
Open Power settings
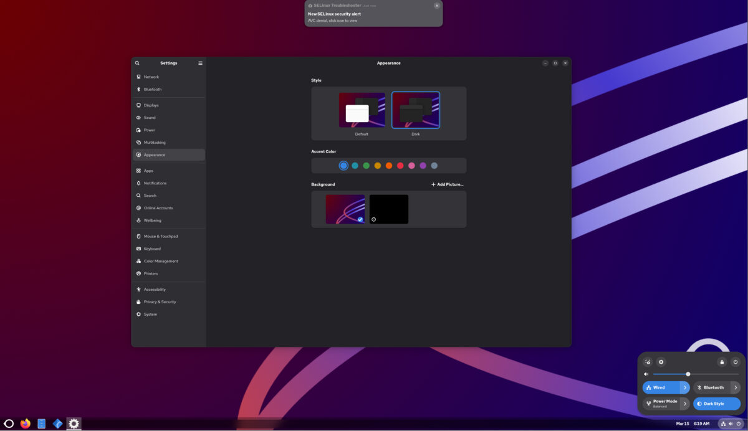[148, 130]
